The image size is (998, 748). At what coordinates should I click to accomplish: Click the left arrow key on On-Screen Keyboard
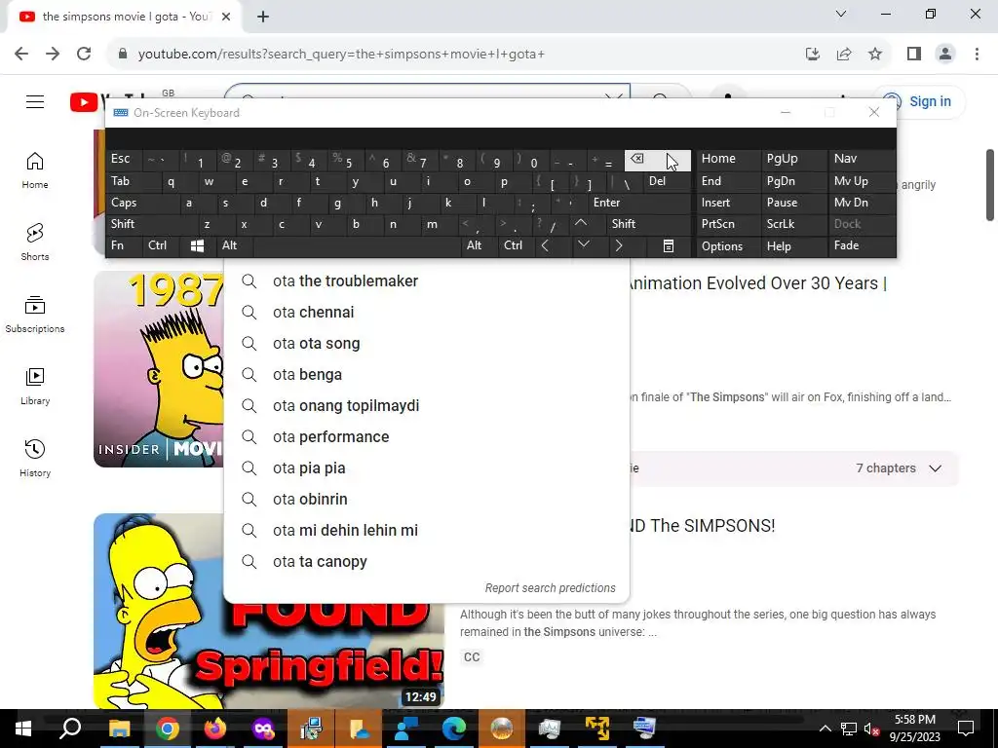tap(545, 246)
